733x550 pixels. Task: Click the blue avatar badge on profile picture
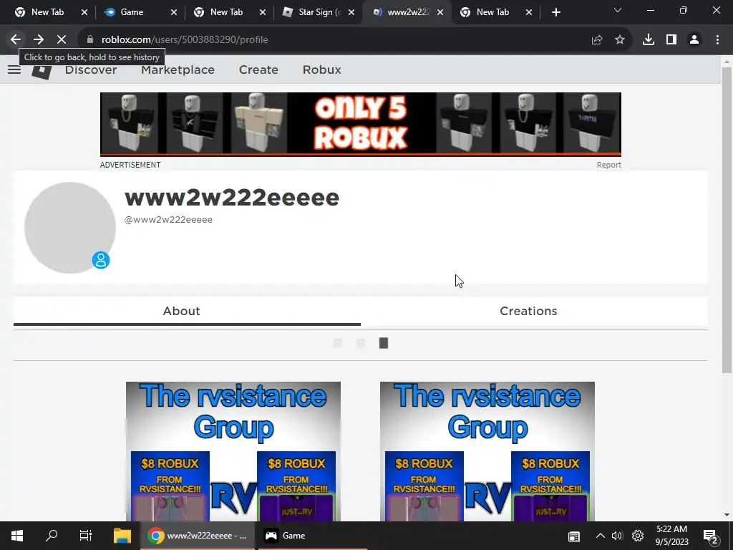click(x=100, y=260)
